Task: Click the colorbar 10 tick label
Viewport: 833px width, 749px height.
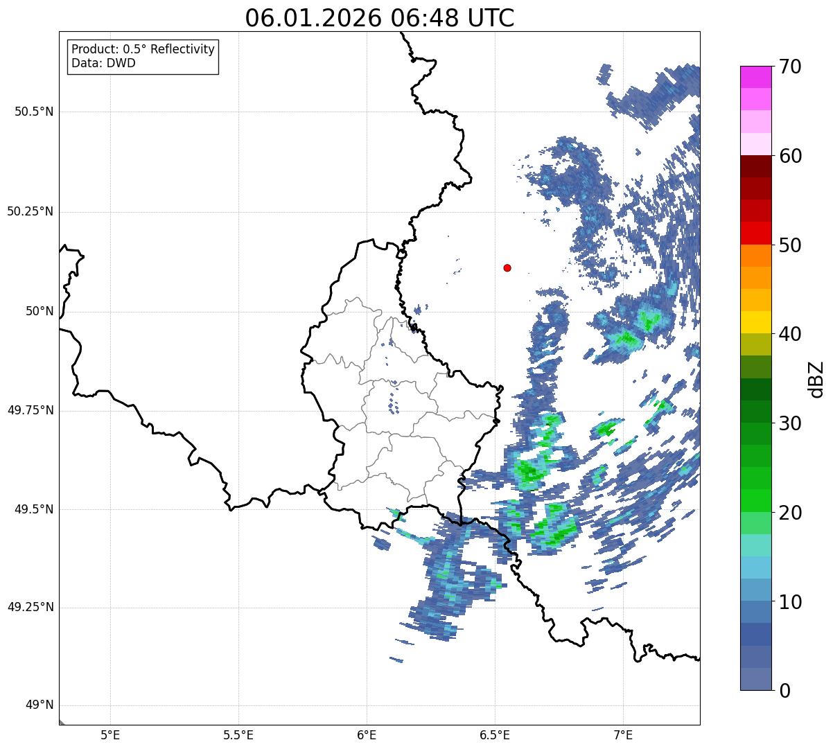Action: tap(790, 601)
